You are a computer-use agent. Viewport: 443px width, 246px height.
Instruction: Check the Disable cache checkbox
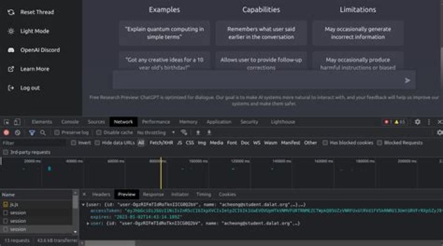[x=98, y=133]
